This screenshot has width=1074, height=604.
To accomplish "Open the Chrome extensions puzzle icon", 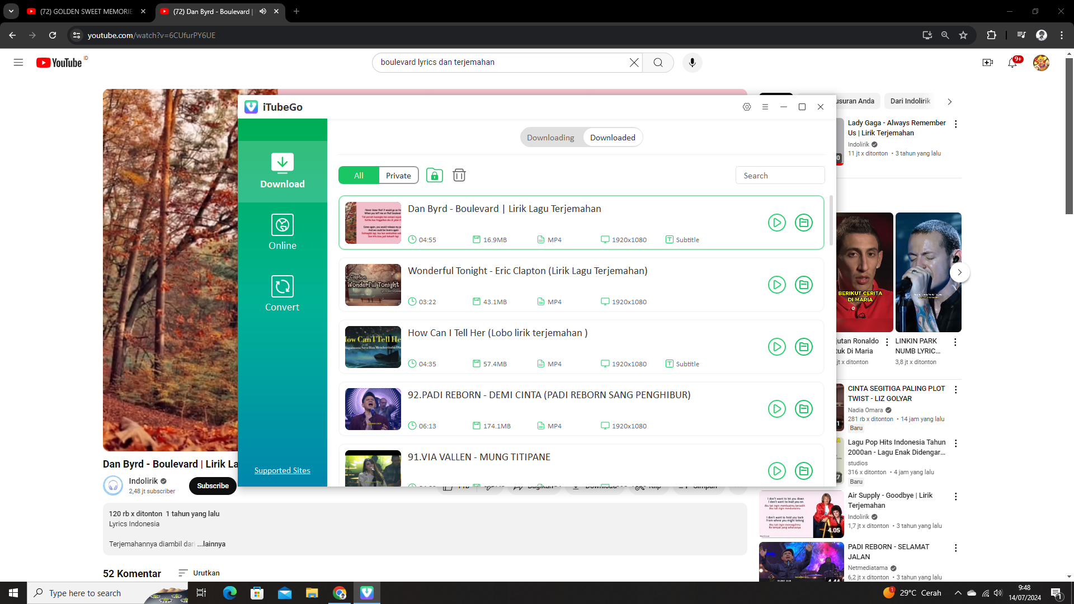I will tap(991, 35).
